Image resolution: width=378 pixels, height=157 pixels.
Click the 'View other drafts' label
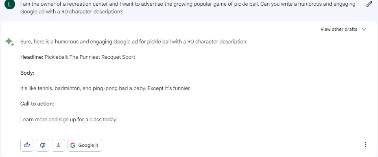tap(339, 29)
